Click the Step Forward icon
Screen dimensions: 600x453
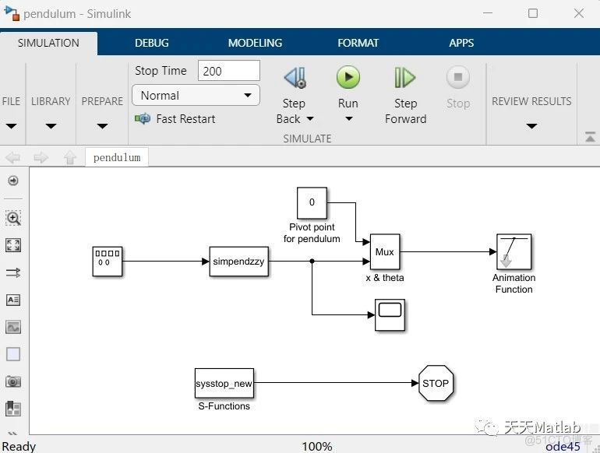pos(405,78)
